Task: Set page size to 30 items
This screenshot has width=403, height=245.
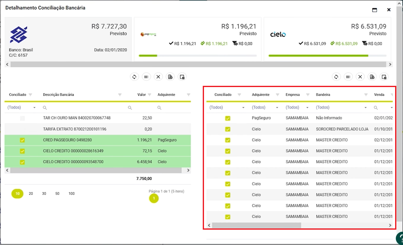Action: pyautogui.click(x=44, y=194)
